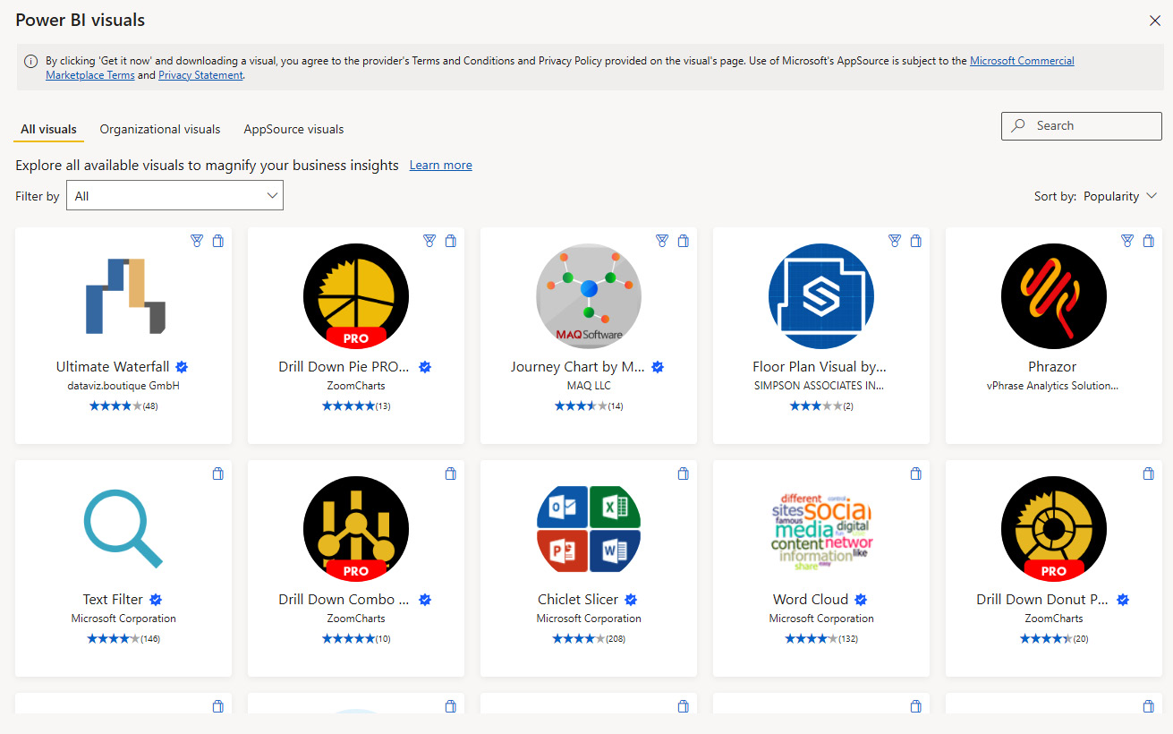
Task: Open the Text Filter magnifier thumbnail
Action: coord(123,529)
